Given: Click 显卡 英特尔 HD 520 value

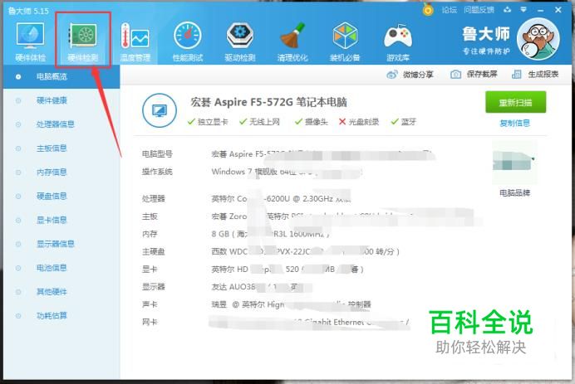Looking at the screenshot, I should point(287,270).
